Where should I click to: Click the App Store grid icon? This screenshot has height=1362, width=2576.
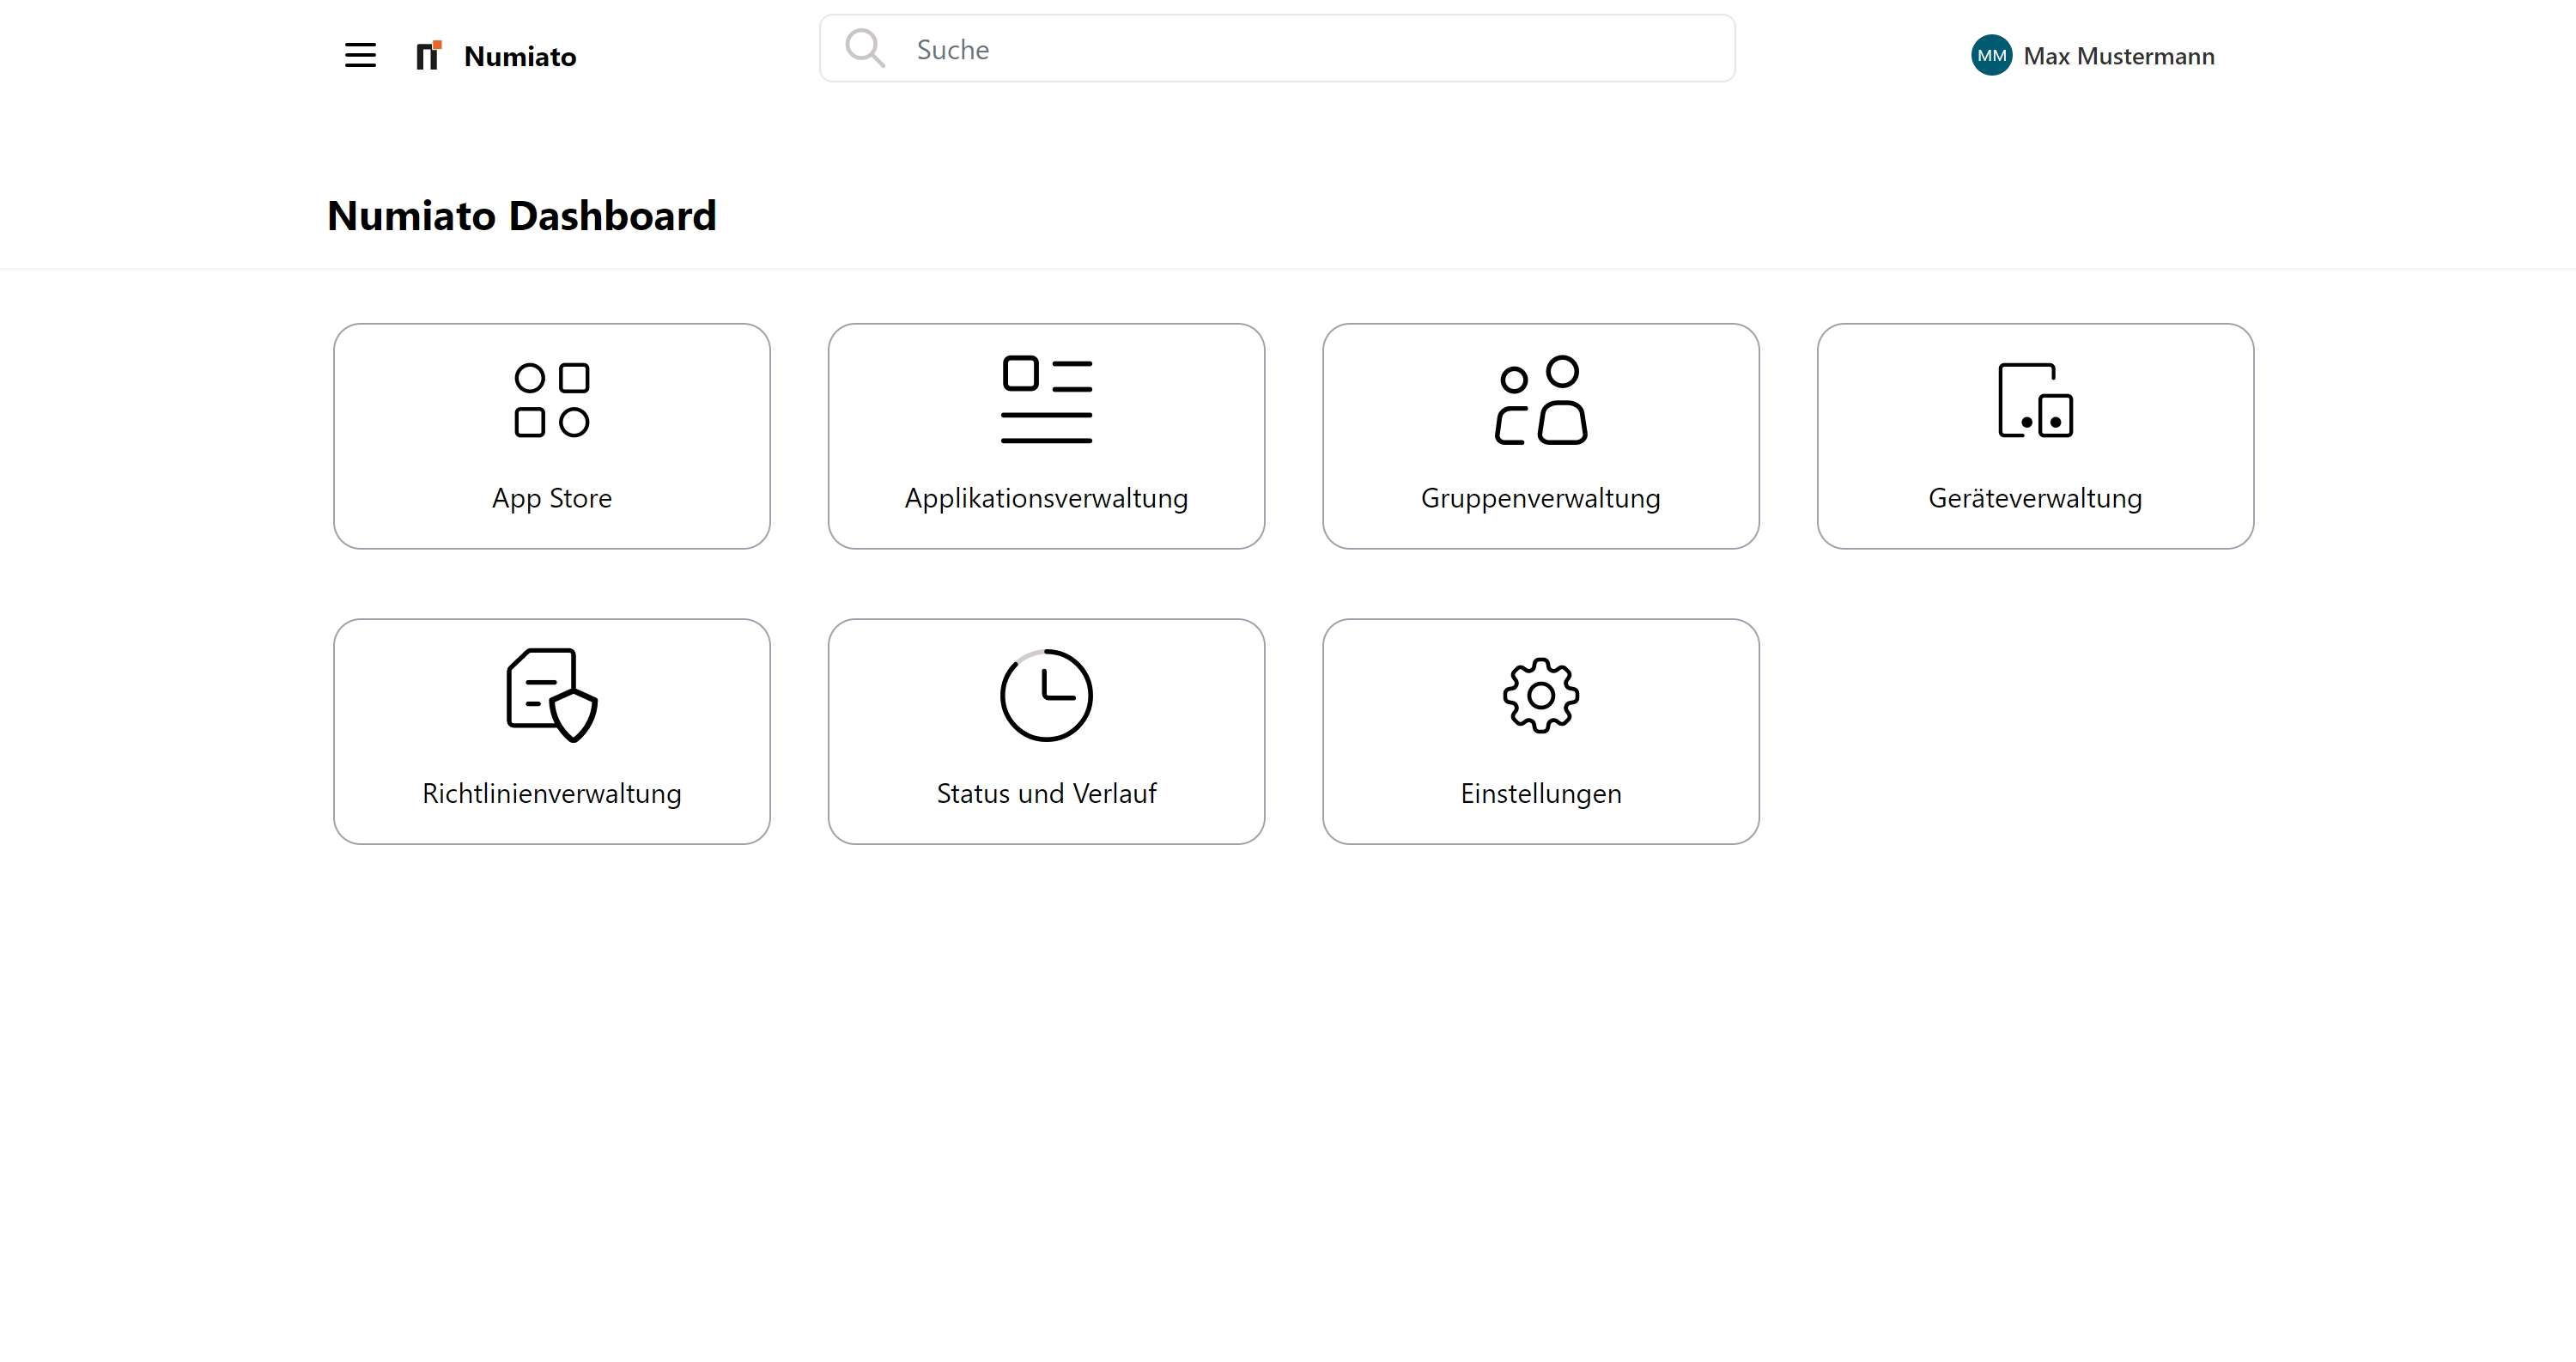pyautogui.click(x=552, y=400)
